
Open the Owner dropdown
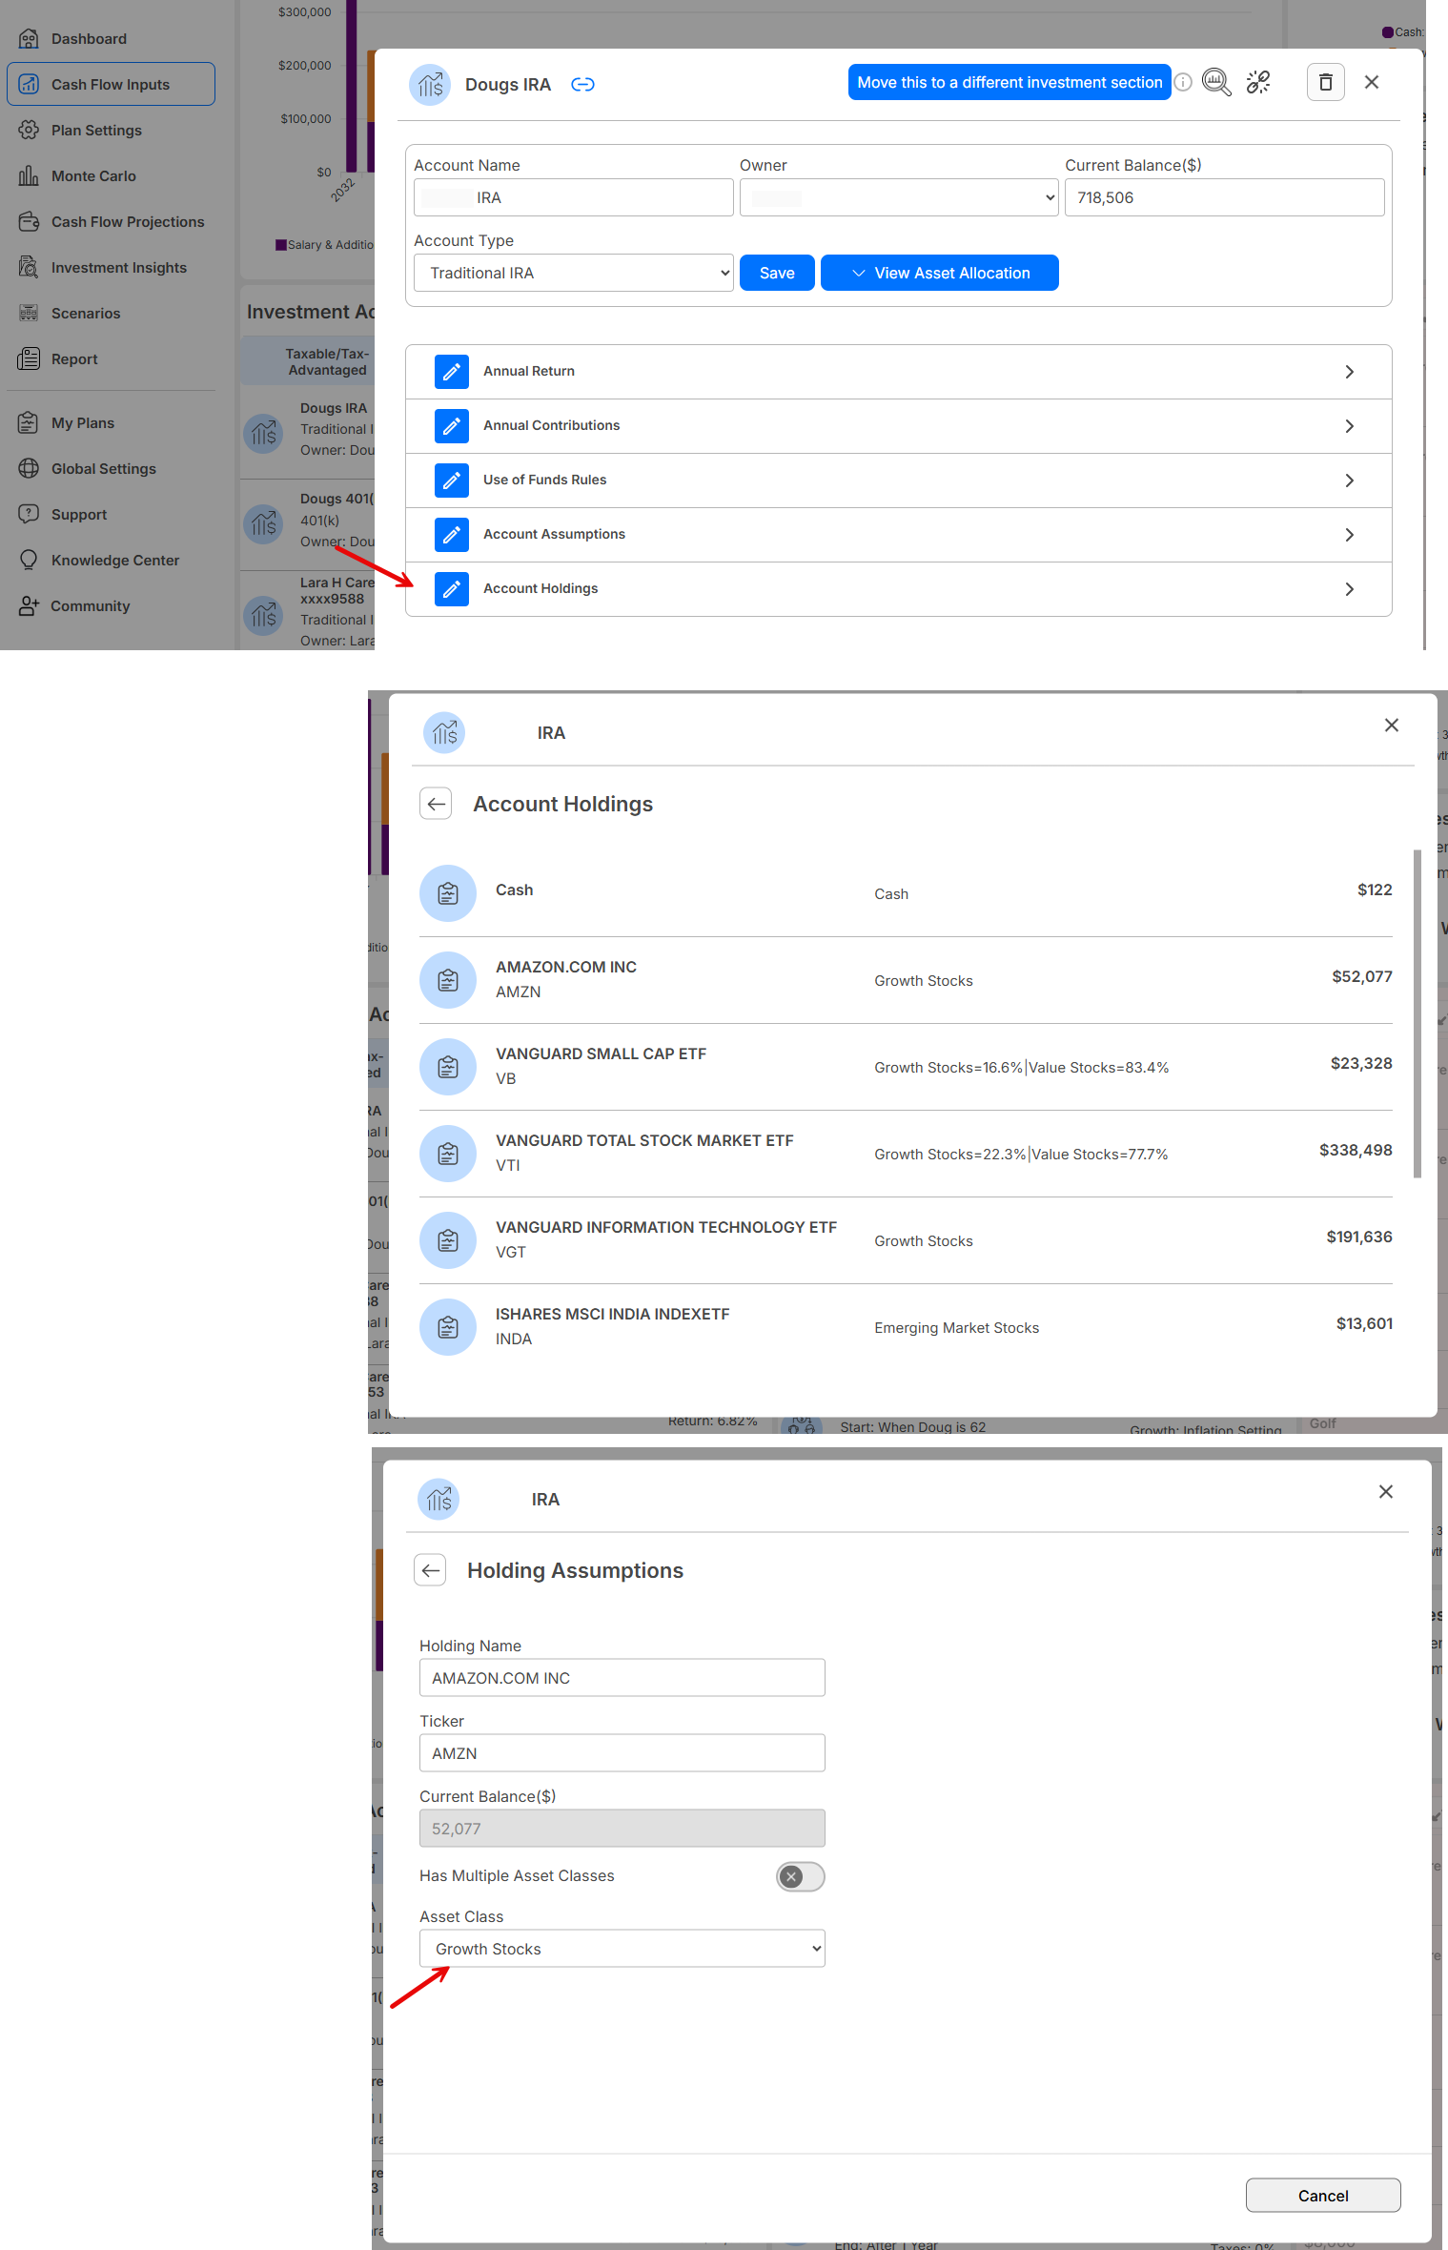point(899,198)
